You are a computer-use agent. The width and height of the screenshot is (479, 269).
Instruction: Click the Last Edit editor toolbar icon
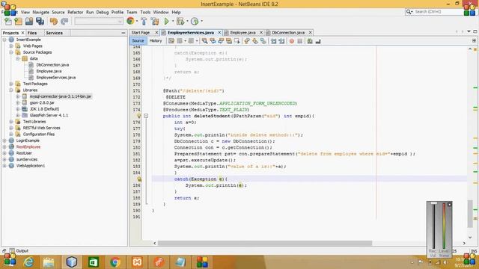pos(171,41)
